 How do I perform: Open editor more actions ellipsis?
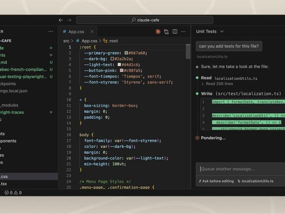183,32
